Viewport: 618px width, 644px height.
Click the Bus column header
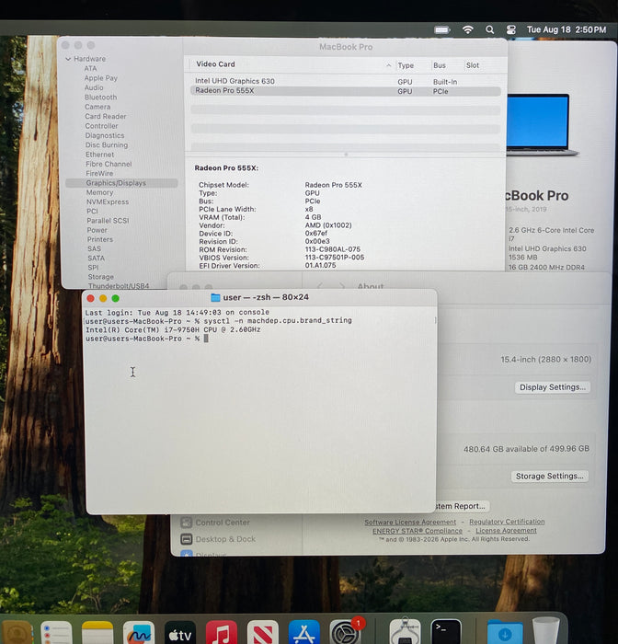click(440, 65)
